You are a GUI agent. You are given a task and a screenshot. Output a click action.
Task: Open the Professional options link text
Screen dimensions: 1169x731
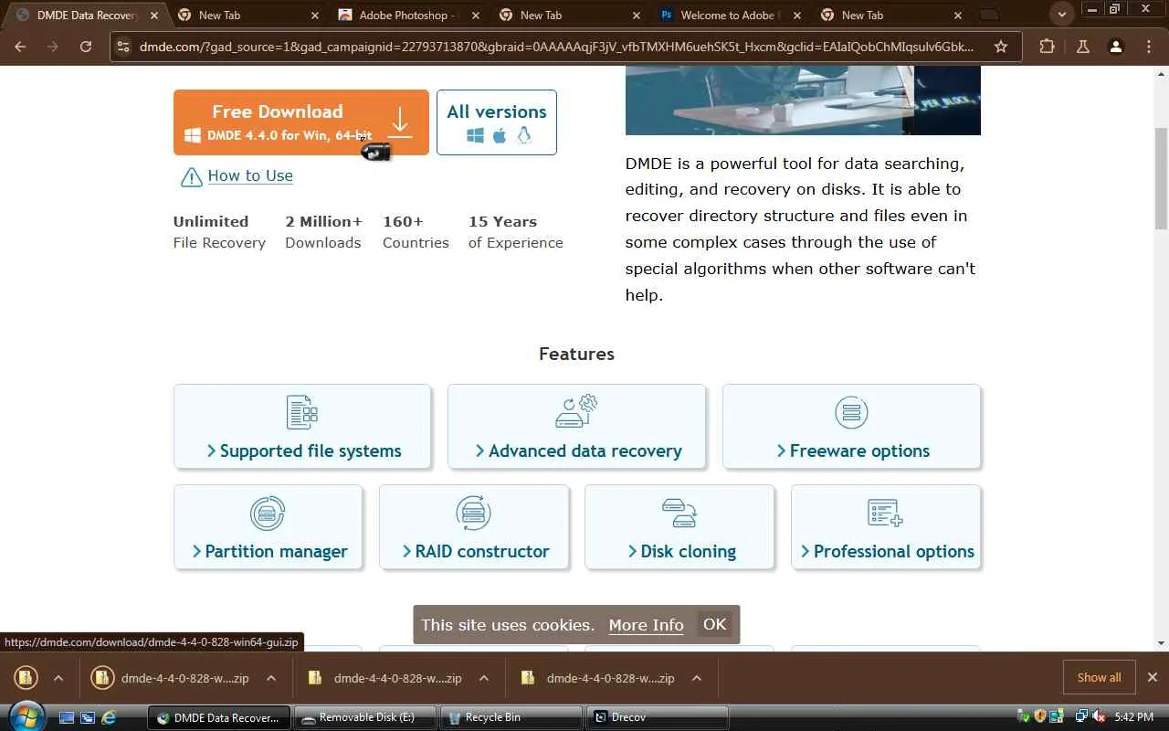click(x=894, y=551)
